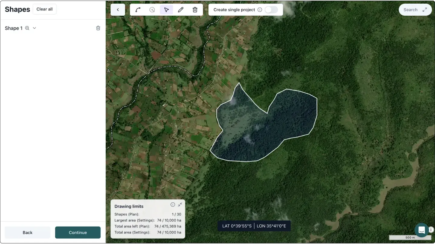Select the draw line path tool
The image size is (435, 244).
[138, 10]
